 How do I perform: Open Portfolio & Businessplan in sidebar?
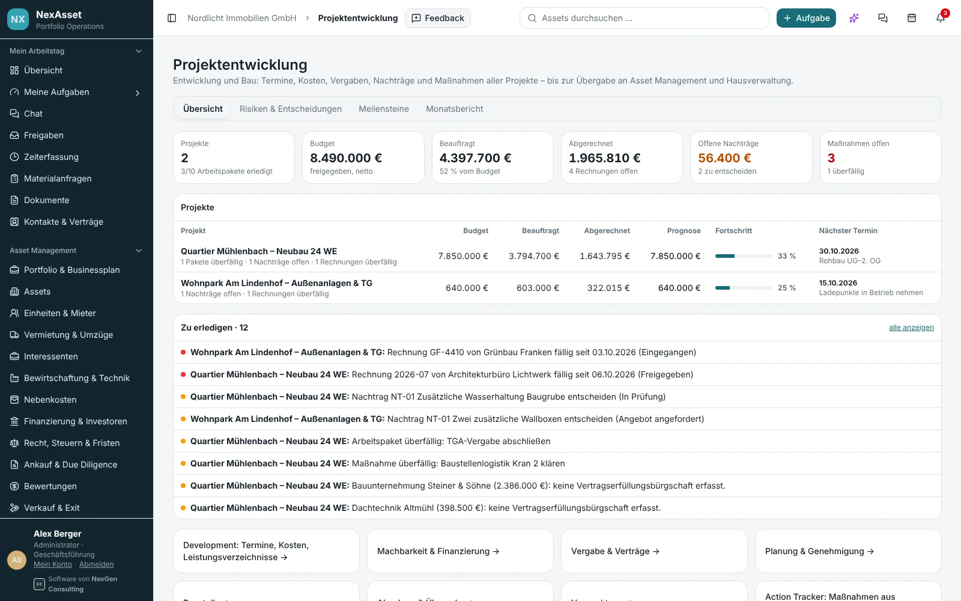(x=76, y=270)
